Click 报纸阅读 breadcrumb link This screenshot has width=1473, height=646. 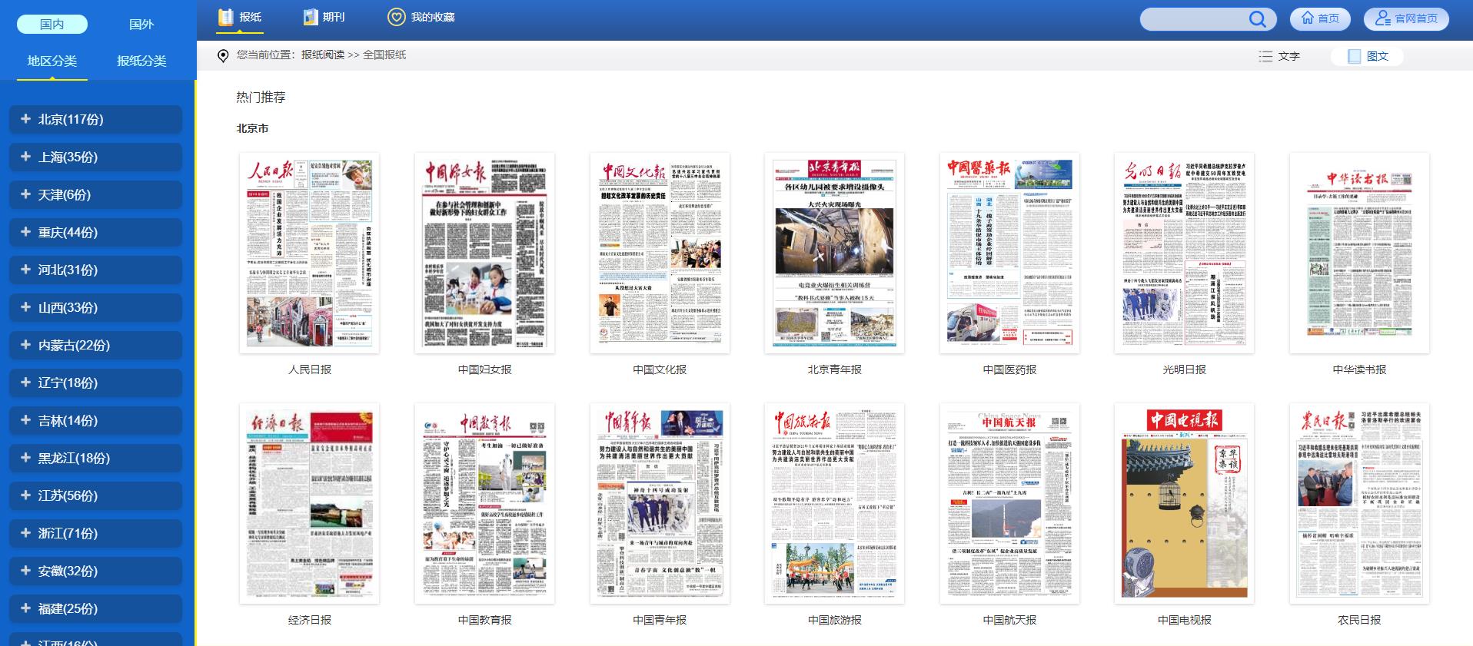[323, 55]
